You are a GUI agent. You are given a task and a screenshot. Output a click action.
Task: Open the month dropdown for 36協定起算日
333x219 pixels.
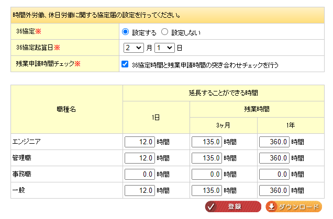[x=134, y=48]
